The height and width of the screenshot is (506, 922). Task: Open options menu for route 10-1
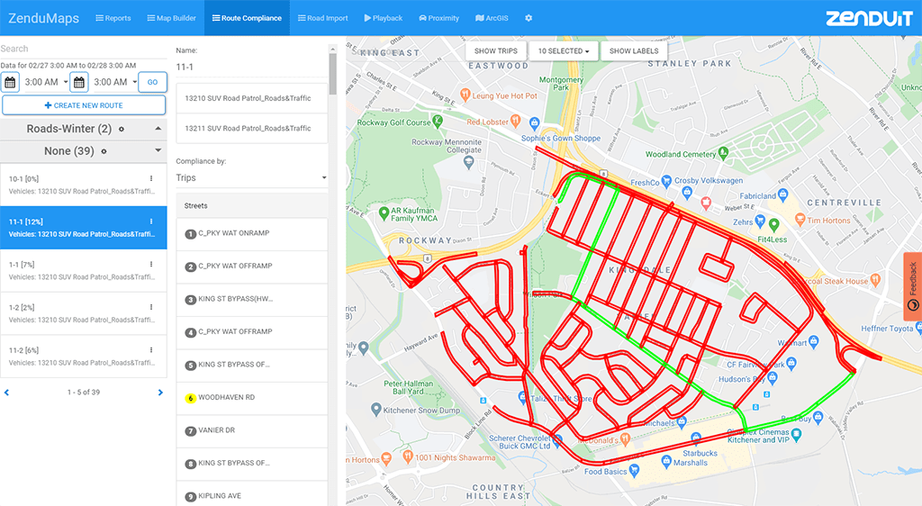[151, 178]
